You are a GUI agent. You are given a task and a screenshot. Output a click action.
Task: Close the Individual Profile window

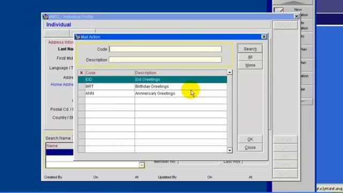296,17
